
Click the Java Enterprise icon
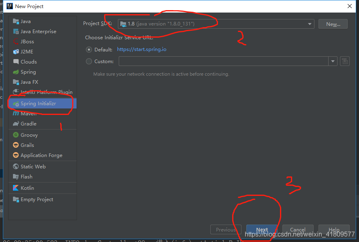tap(16, 31)
